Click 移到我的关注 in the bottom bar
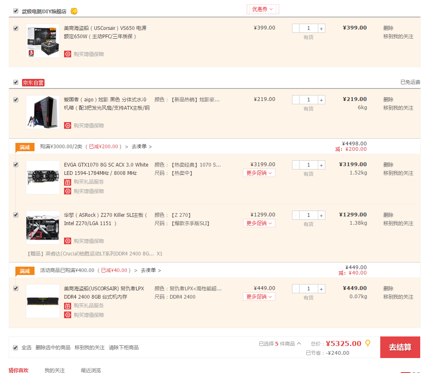This screenshot has width=431, height=373. coord(89,348)
